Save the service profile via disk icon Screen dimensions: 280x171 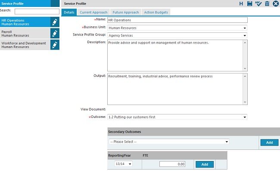[x=250, y=3]
